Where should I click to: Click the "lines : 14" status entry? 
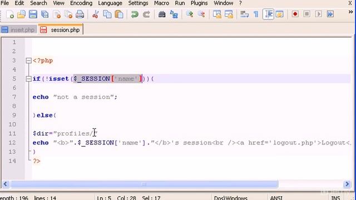(x=45, y=198)
